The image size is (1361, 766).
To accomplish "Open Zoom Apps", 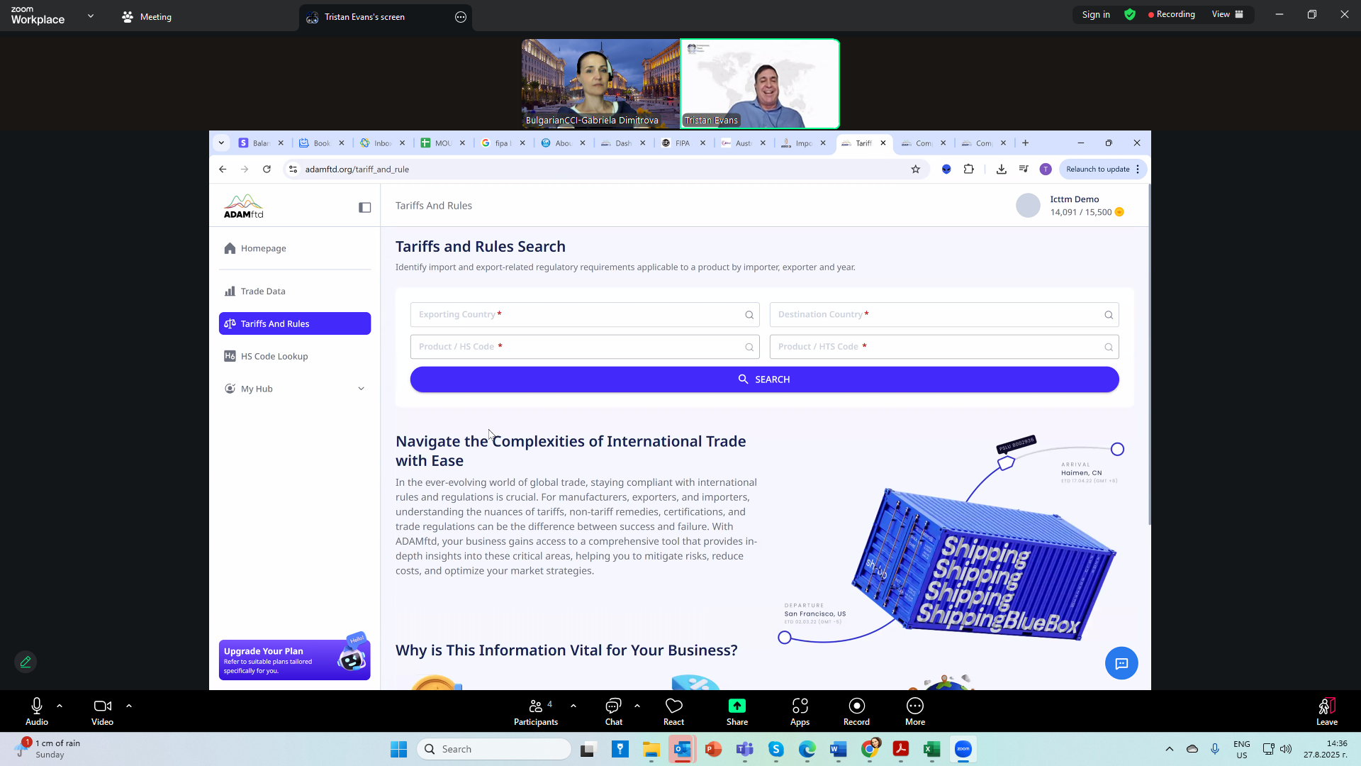I will pyautogui.click(x=800, y=711).
